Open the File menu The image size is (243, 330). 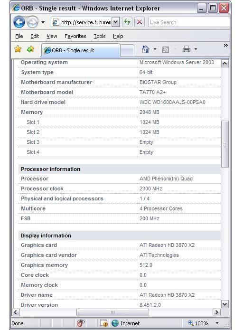(x=19, y=36)
